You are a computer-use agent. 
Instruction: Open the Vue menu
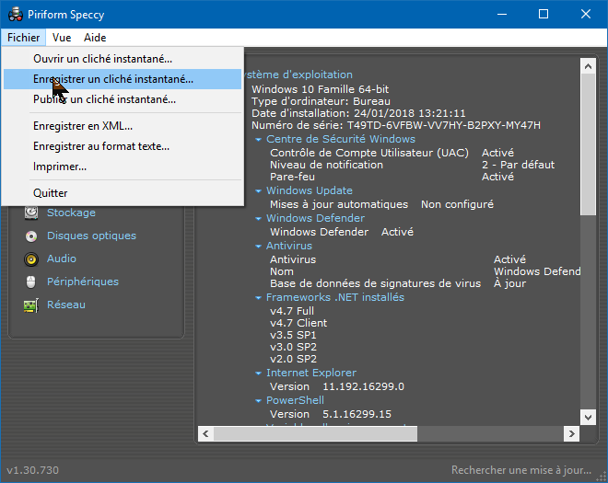click(62, 38)
